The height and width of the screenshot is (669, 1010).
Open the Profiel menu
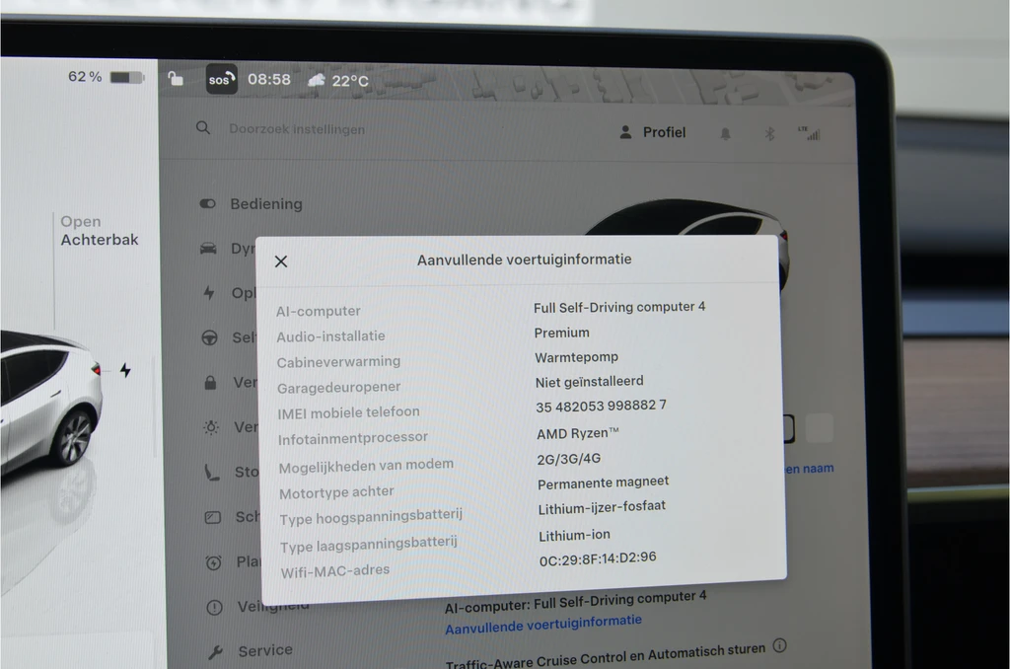(652, 132)
